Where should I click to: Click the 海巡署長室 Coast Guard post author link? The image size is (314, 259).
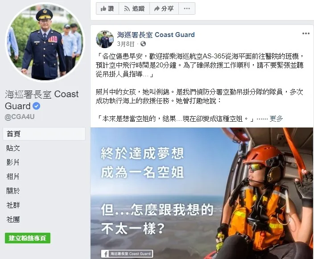[x=156, y=35]
